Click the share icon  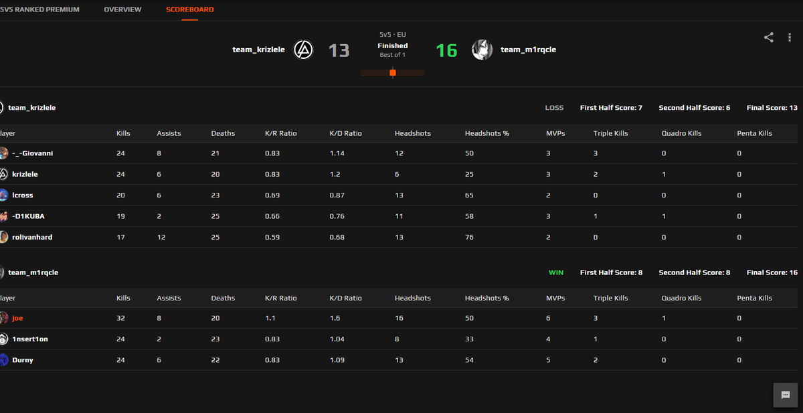click(768, 37)
